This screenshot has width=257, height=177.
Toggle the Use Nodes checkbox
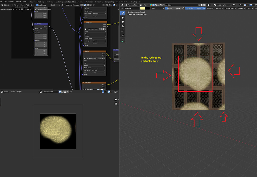[x=37, y=5]
